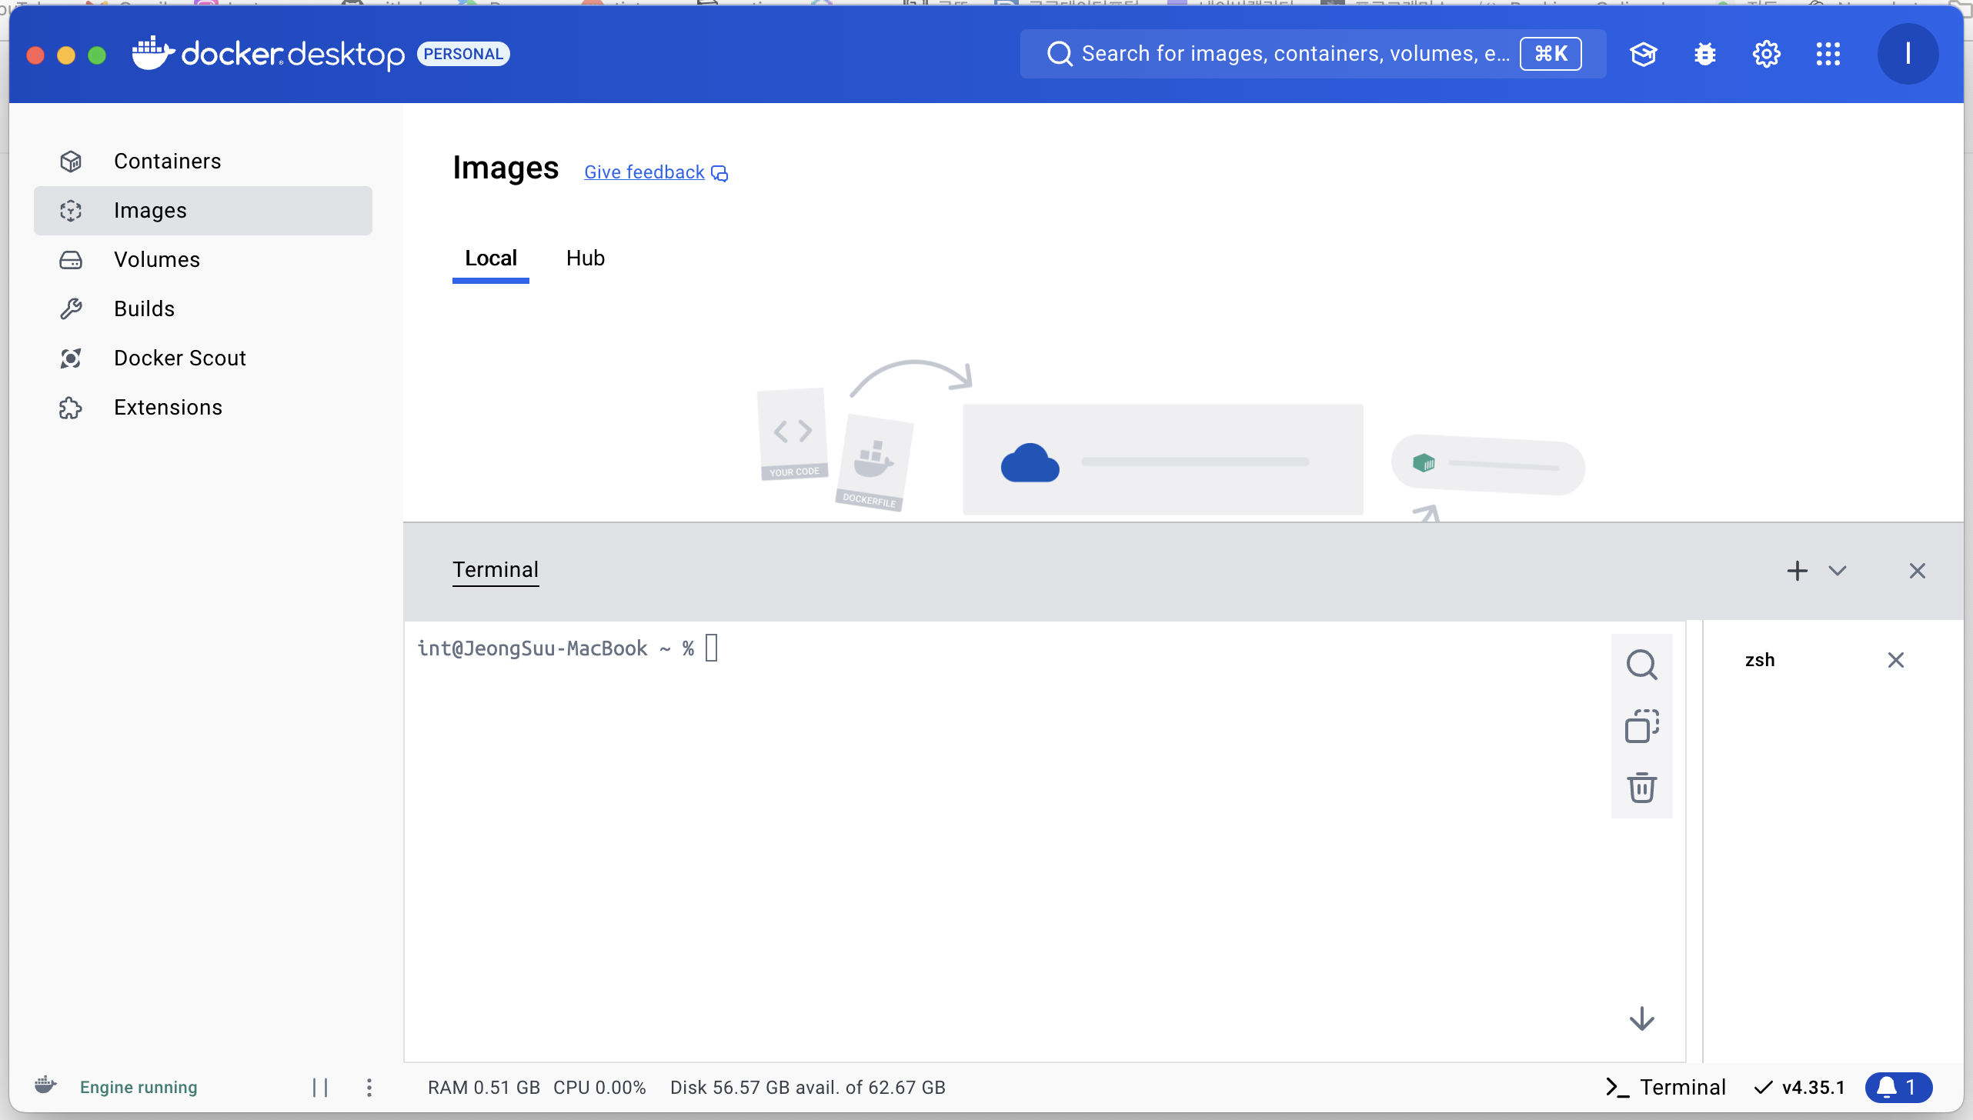The height and width of the screenshot is (1120, 1973).
Task: Click the terminal search magnifier icon
Action: pos(1641,665)
